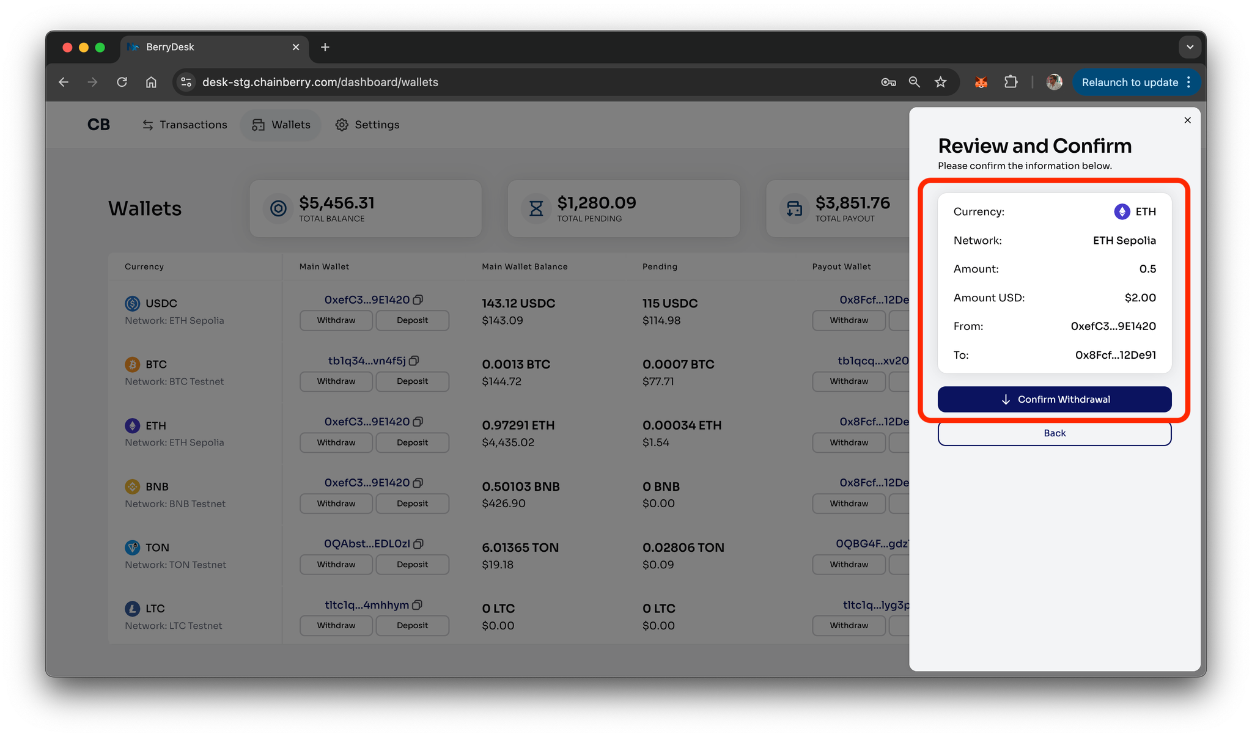Image resolution: width=1252 pixels, height=737 pixels.
Task: Copy the BTC main wallet address
Action: point(414,361)
